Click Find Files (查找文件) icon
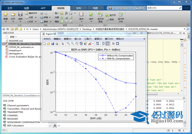 pyautogui.click(x=27, y=13)
